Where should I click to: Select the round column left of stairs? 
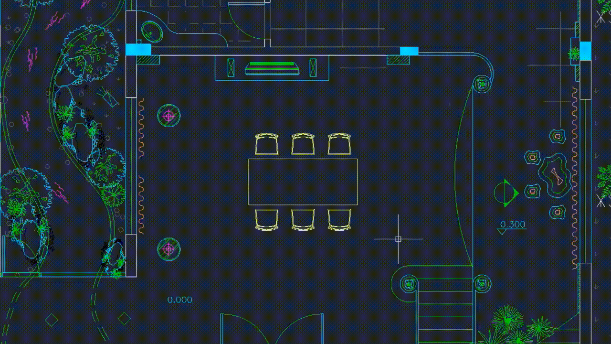tap(410, 284)
